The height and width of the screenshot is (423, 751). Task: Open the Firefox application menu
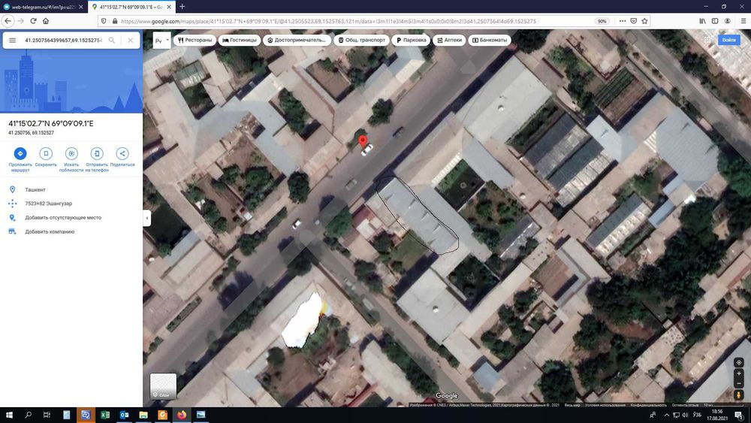[x=743, y=21]
